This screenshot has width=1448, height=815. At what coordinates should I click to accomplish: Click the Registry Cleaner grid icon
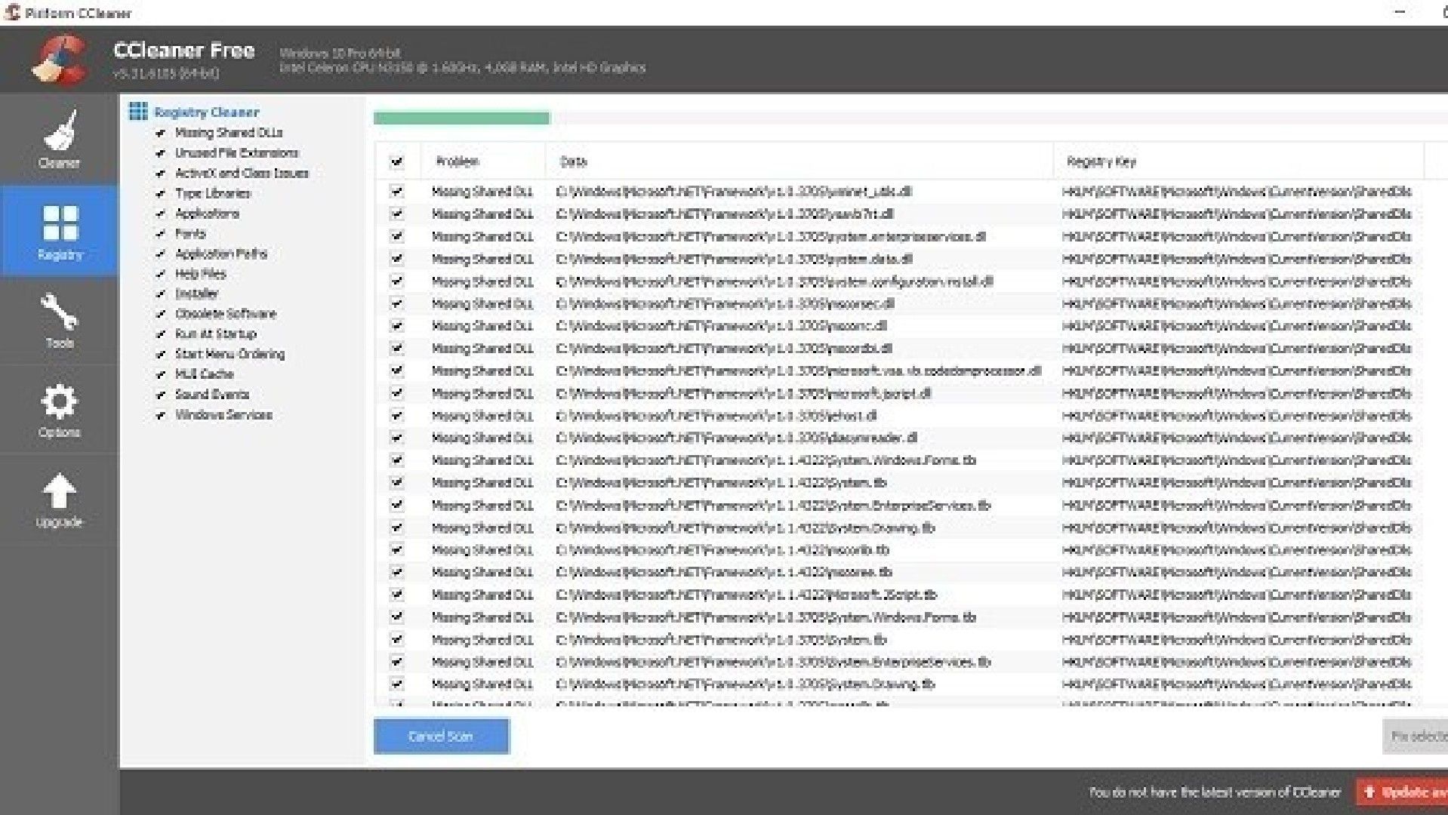pos(138,112)
